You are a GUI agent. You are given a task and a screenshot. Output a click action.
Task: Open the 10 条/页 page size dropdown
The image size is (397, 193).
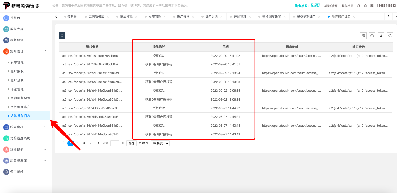(160, 143)
